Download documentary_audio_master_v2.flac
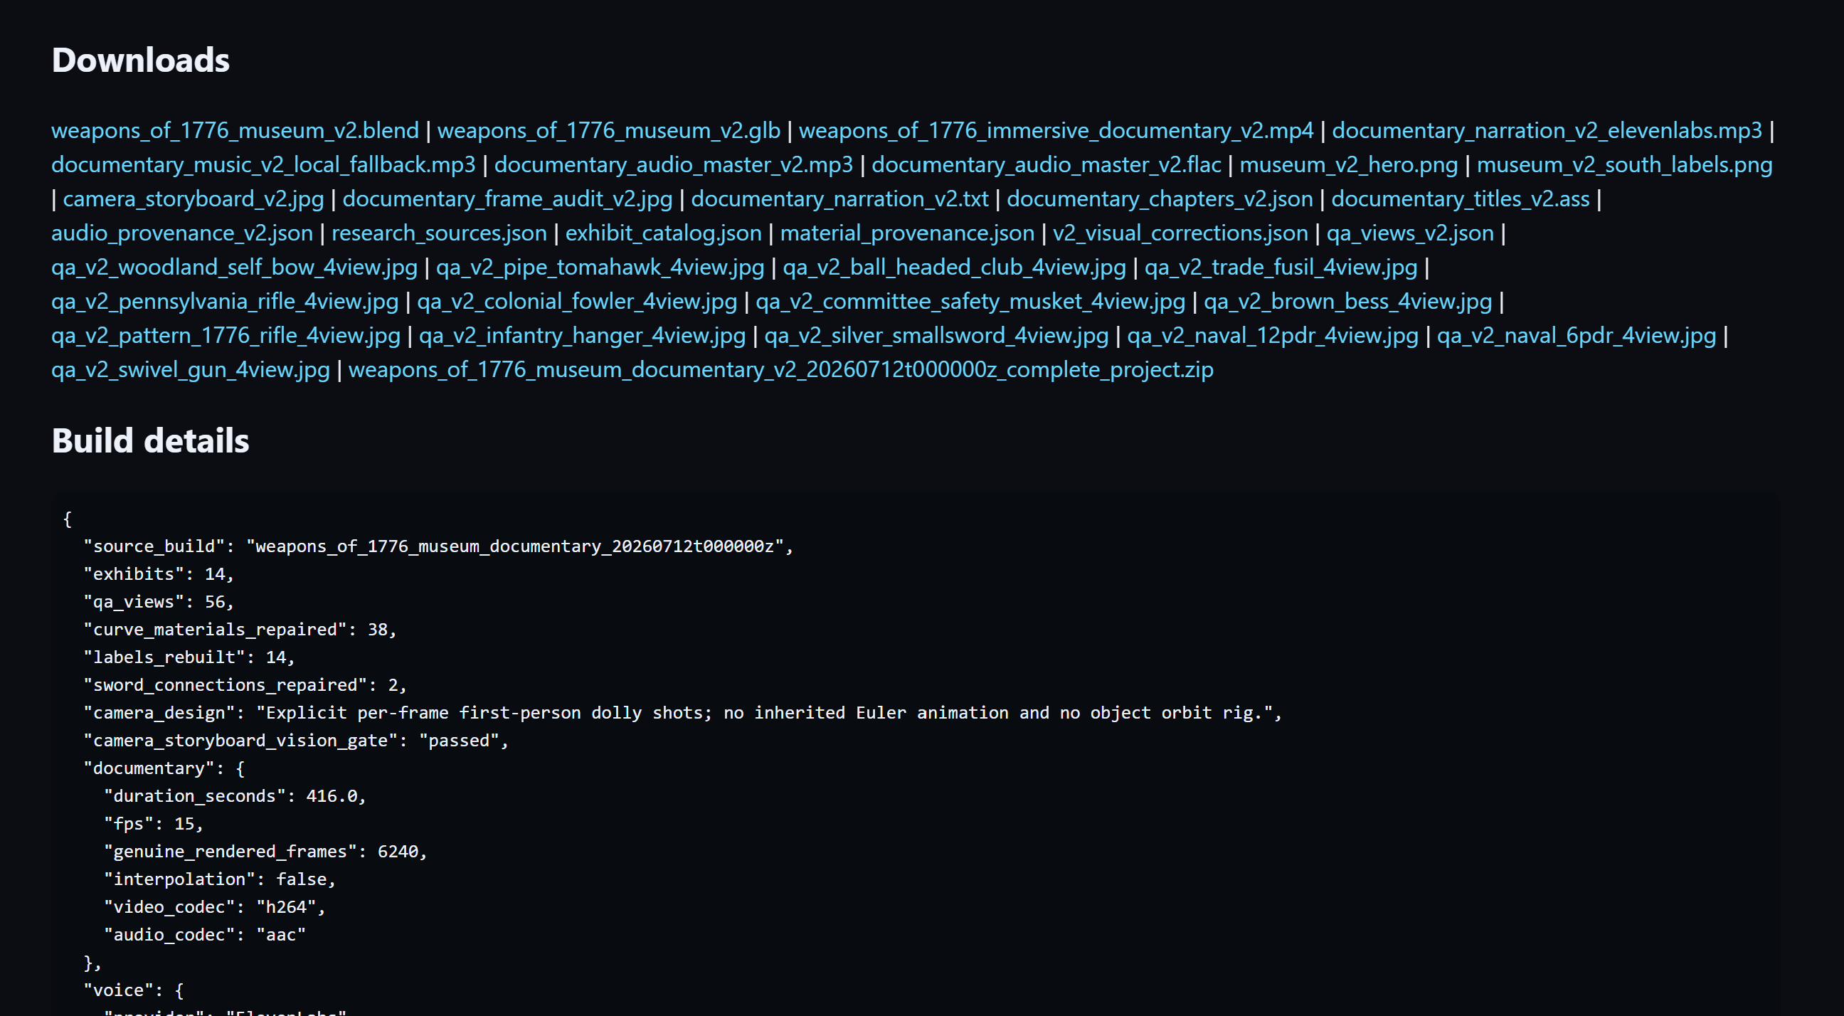 pyautogui.click(x=1046, y=164)
